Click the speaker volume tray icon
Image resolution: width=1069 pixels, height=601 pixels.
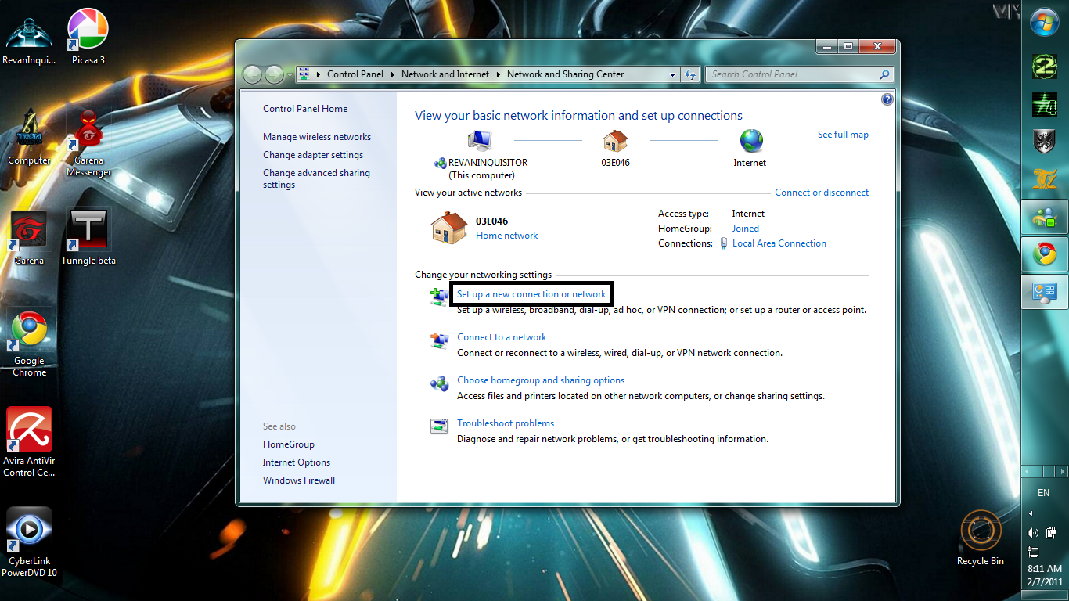click(1033, 533)
